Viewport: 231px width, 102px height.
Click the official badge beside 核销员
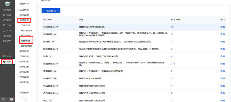tap(53, 42)
